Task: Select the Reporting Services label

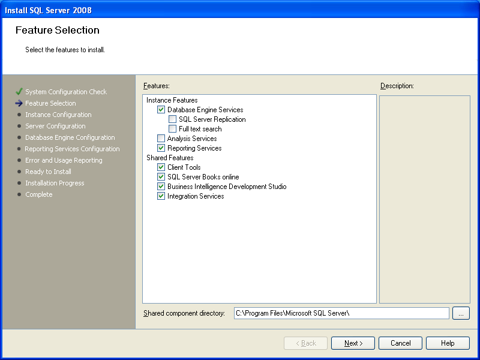Action: point(194,148)
